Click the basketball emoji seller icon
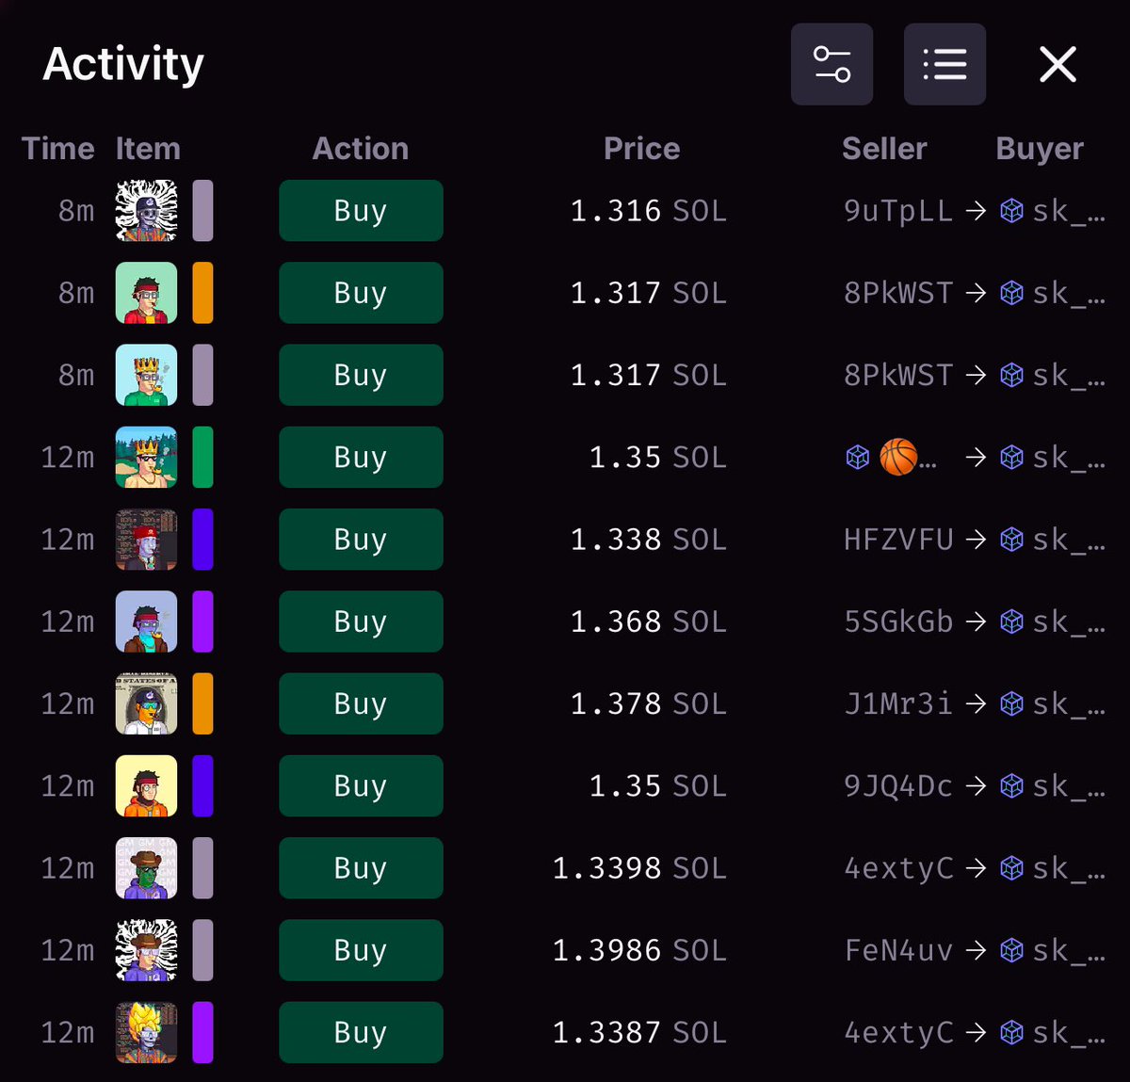Viewport: 1130px width, 1082px height. (x=898, y=458)
